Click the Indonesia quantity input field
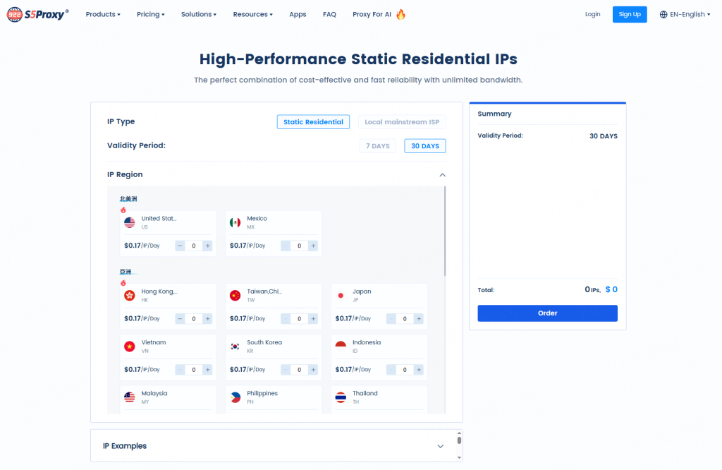Viewport: 722px width, 470px height. coord(405,370)
